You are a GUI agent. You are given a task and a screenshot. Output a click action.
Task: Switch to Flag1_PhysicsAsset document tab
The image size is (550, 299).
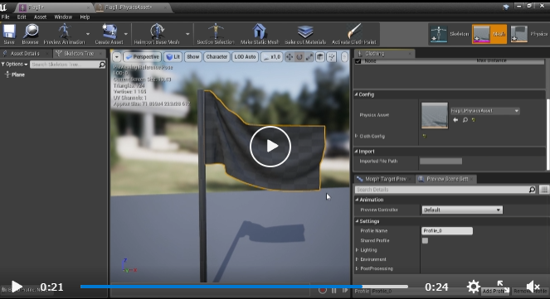pyautogui.click(x=129, y=7)
